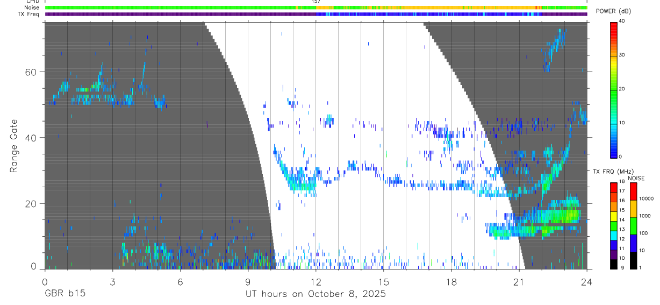Click the 60 tick on Range Gate axis

(x=31, y=72)
